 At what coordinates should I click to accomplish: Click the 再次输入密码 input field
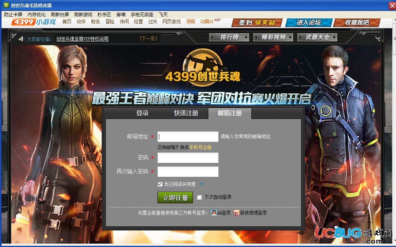pyautogui.click(x=188, y=172)
